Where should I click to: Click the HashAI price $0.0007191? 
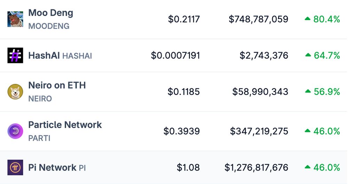pyautogui.click(x=175, y=55)
